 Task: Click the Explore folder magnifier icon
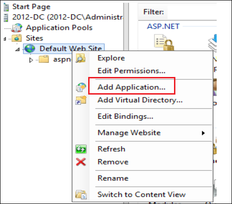click(80, 58)
